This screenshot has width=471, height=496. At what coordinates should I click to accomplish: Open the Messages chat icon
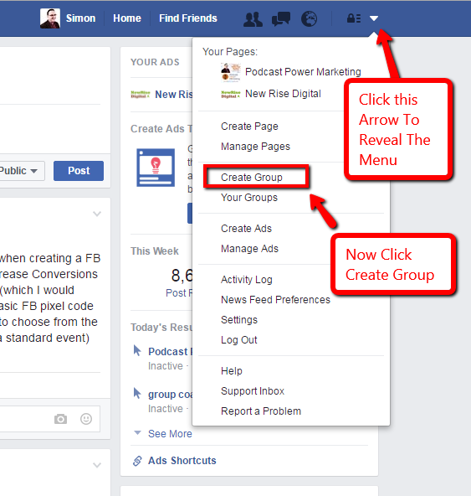(281, 18)
